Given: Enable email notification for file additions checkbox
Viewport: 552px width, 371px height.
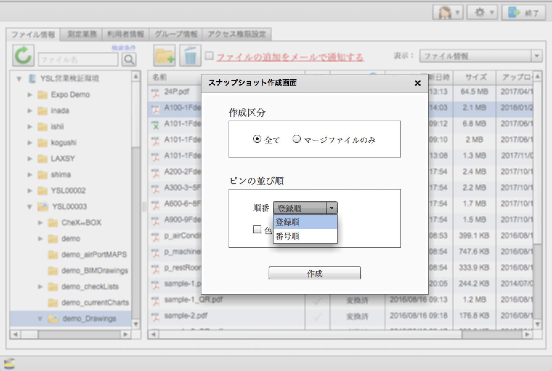Looking at the screenshot, I should pos(209,56).
